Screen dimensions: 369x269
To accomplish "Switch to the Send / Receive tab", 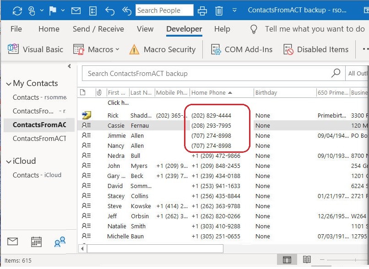I will pos(98,29).
